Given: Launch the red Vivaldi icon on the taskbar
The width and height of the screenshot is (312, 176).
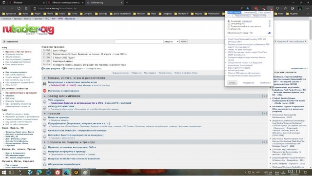Looking at the screenshot, I should tap(58, 173).
